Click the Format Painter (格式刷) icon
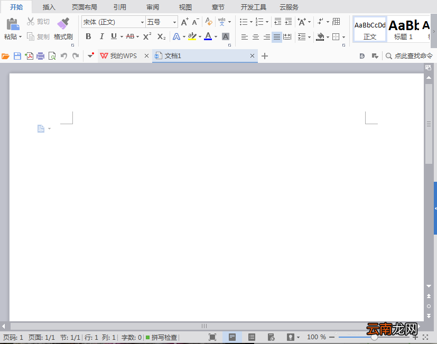437x344 pixels. (63, 23)
